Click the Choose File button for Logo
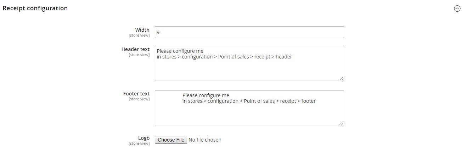The height and width of the screenshot is (150, 467). (x=171, y=140)
